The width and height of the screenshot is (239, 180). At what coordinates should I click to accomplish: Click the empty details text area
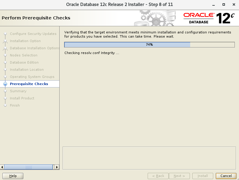click(149, 158)
